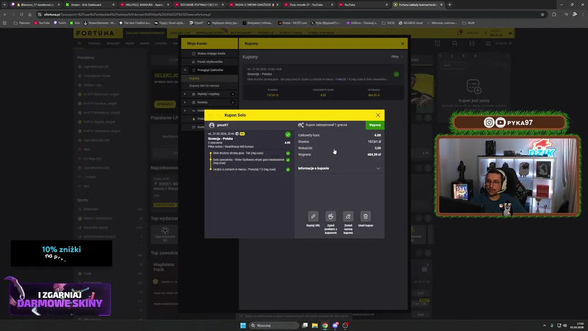Screen dimensions: 588x331
Task: Click Stawka value 137,61 zł in coupon
Action: [374, 142]
